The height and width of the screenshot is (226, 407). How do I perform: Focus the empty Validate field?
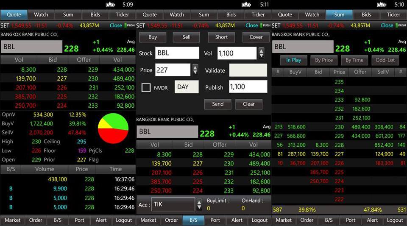point(248,70)
